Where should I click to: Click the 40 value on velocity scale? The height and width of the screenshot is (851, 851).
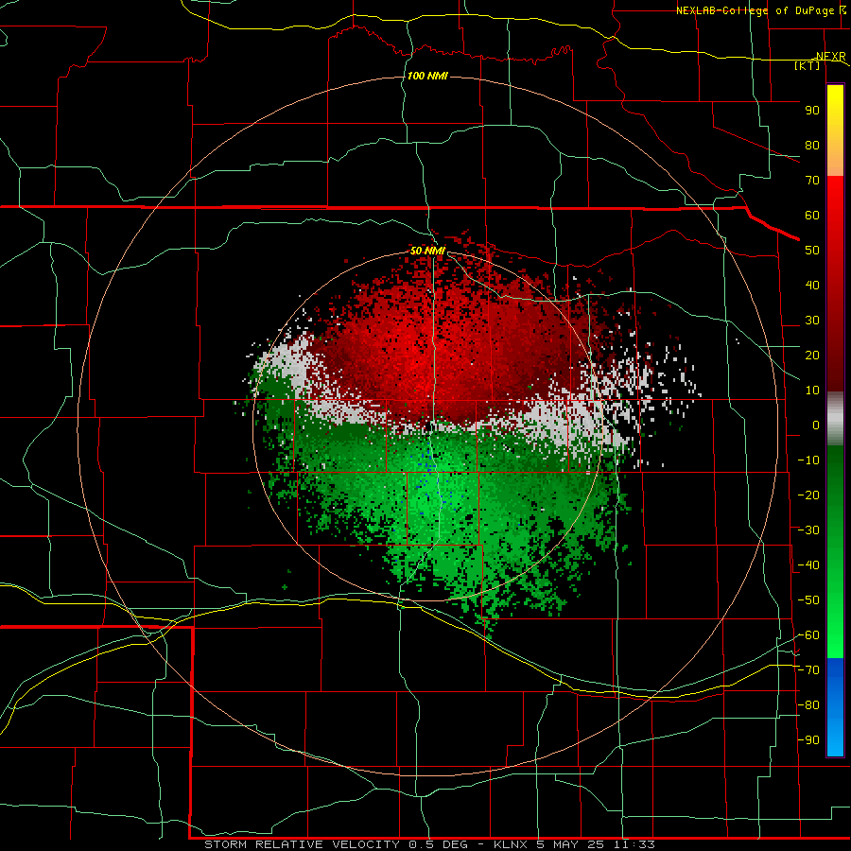812,285
